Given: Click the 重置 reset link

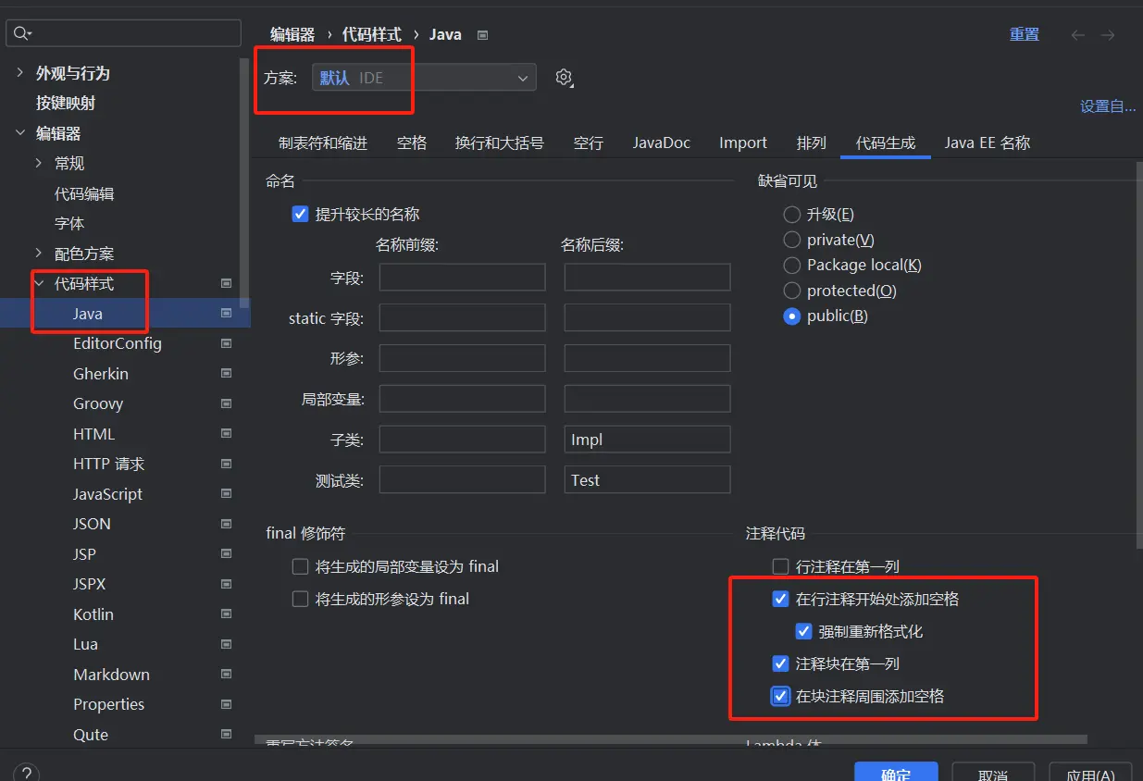Looking at the screenshot, I should coord(1024,34).
